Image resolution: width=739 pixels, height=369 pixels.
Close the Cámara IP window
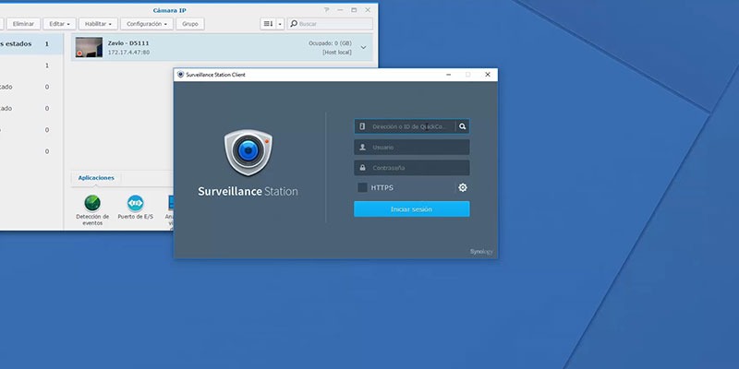point(368,10)
